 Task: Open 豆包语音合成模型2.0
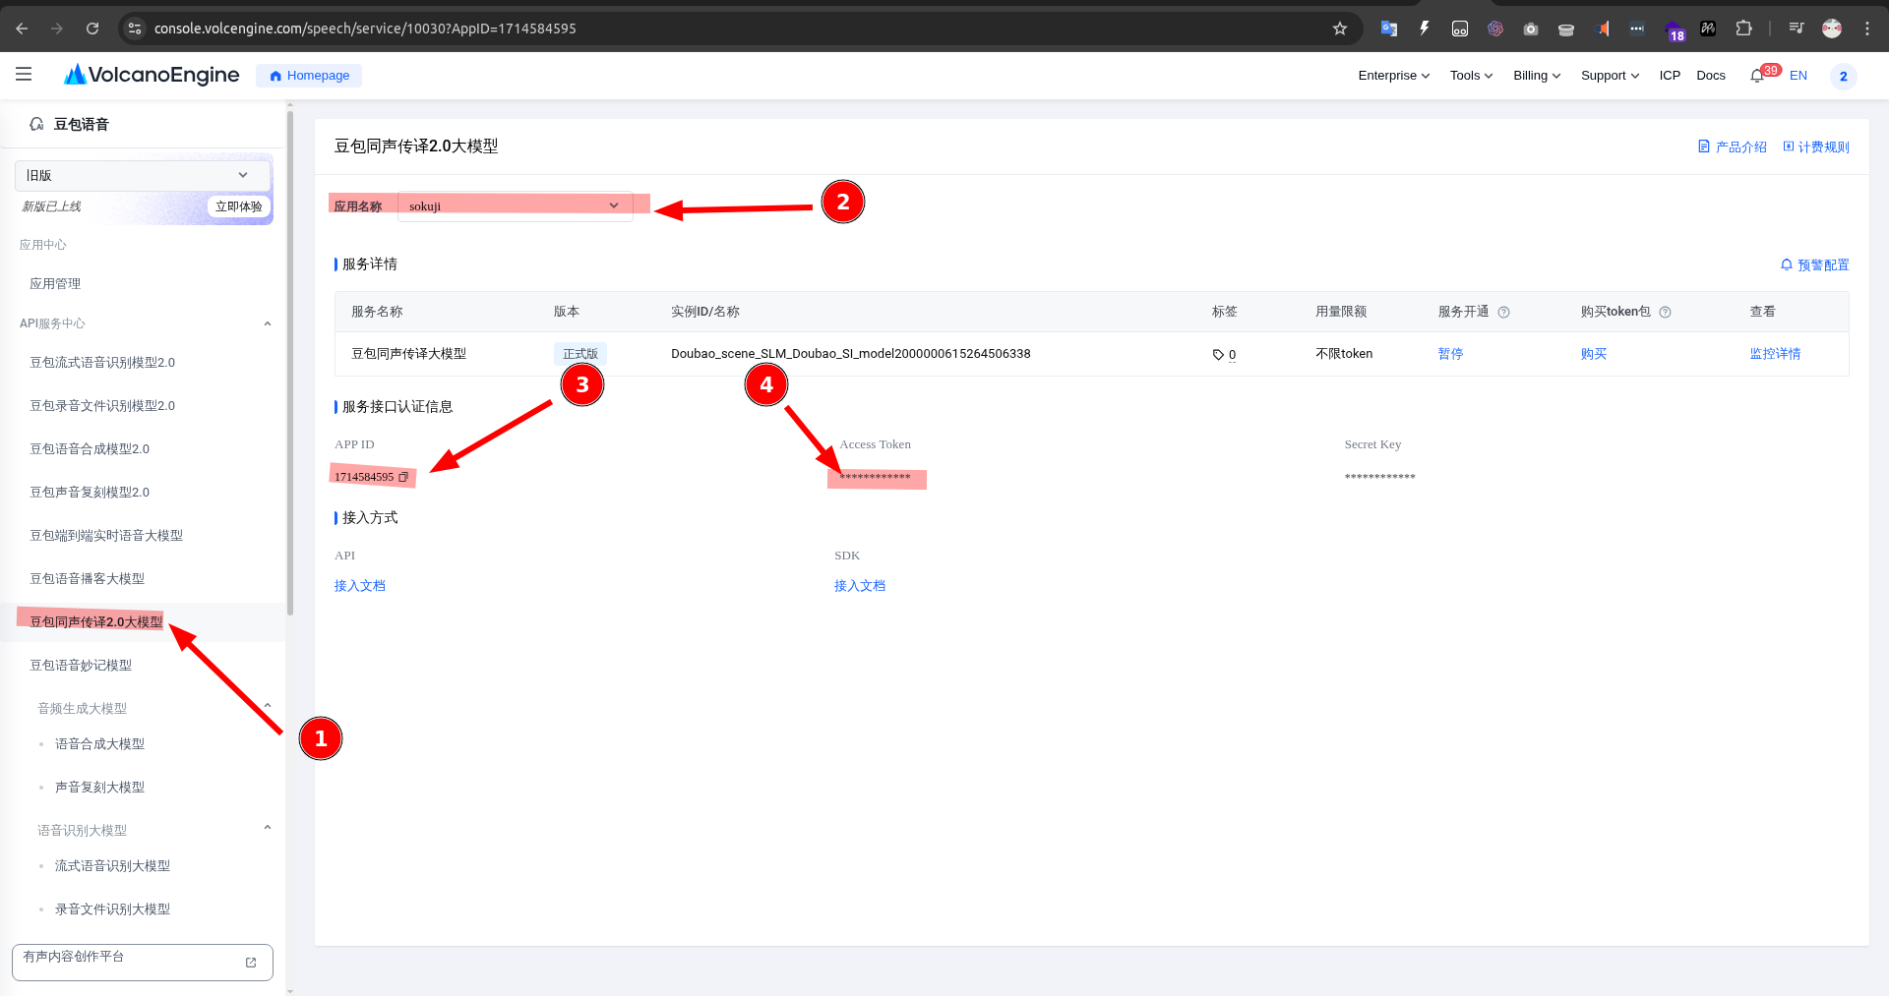[x=90, y=449]
